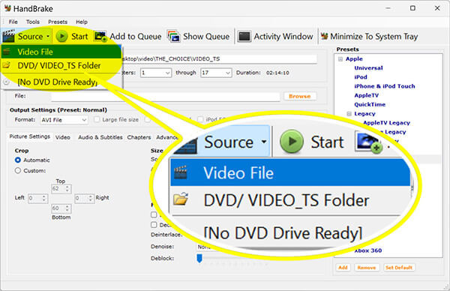Click the Duration value 02:14:10
Screen dimensions: 450x291
pos(277,73)
